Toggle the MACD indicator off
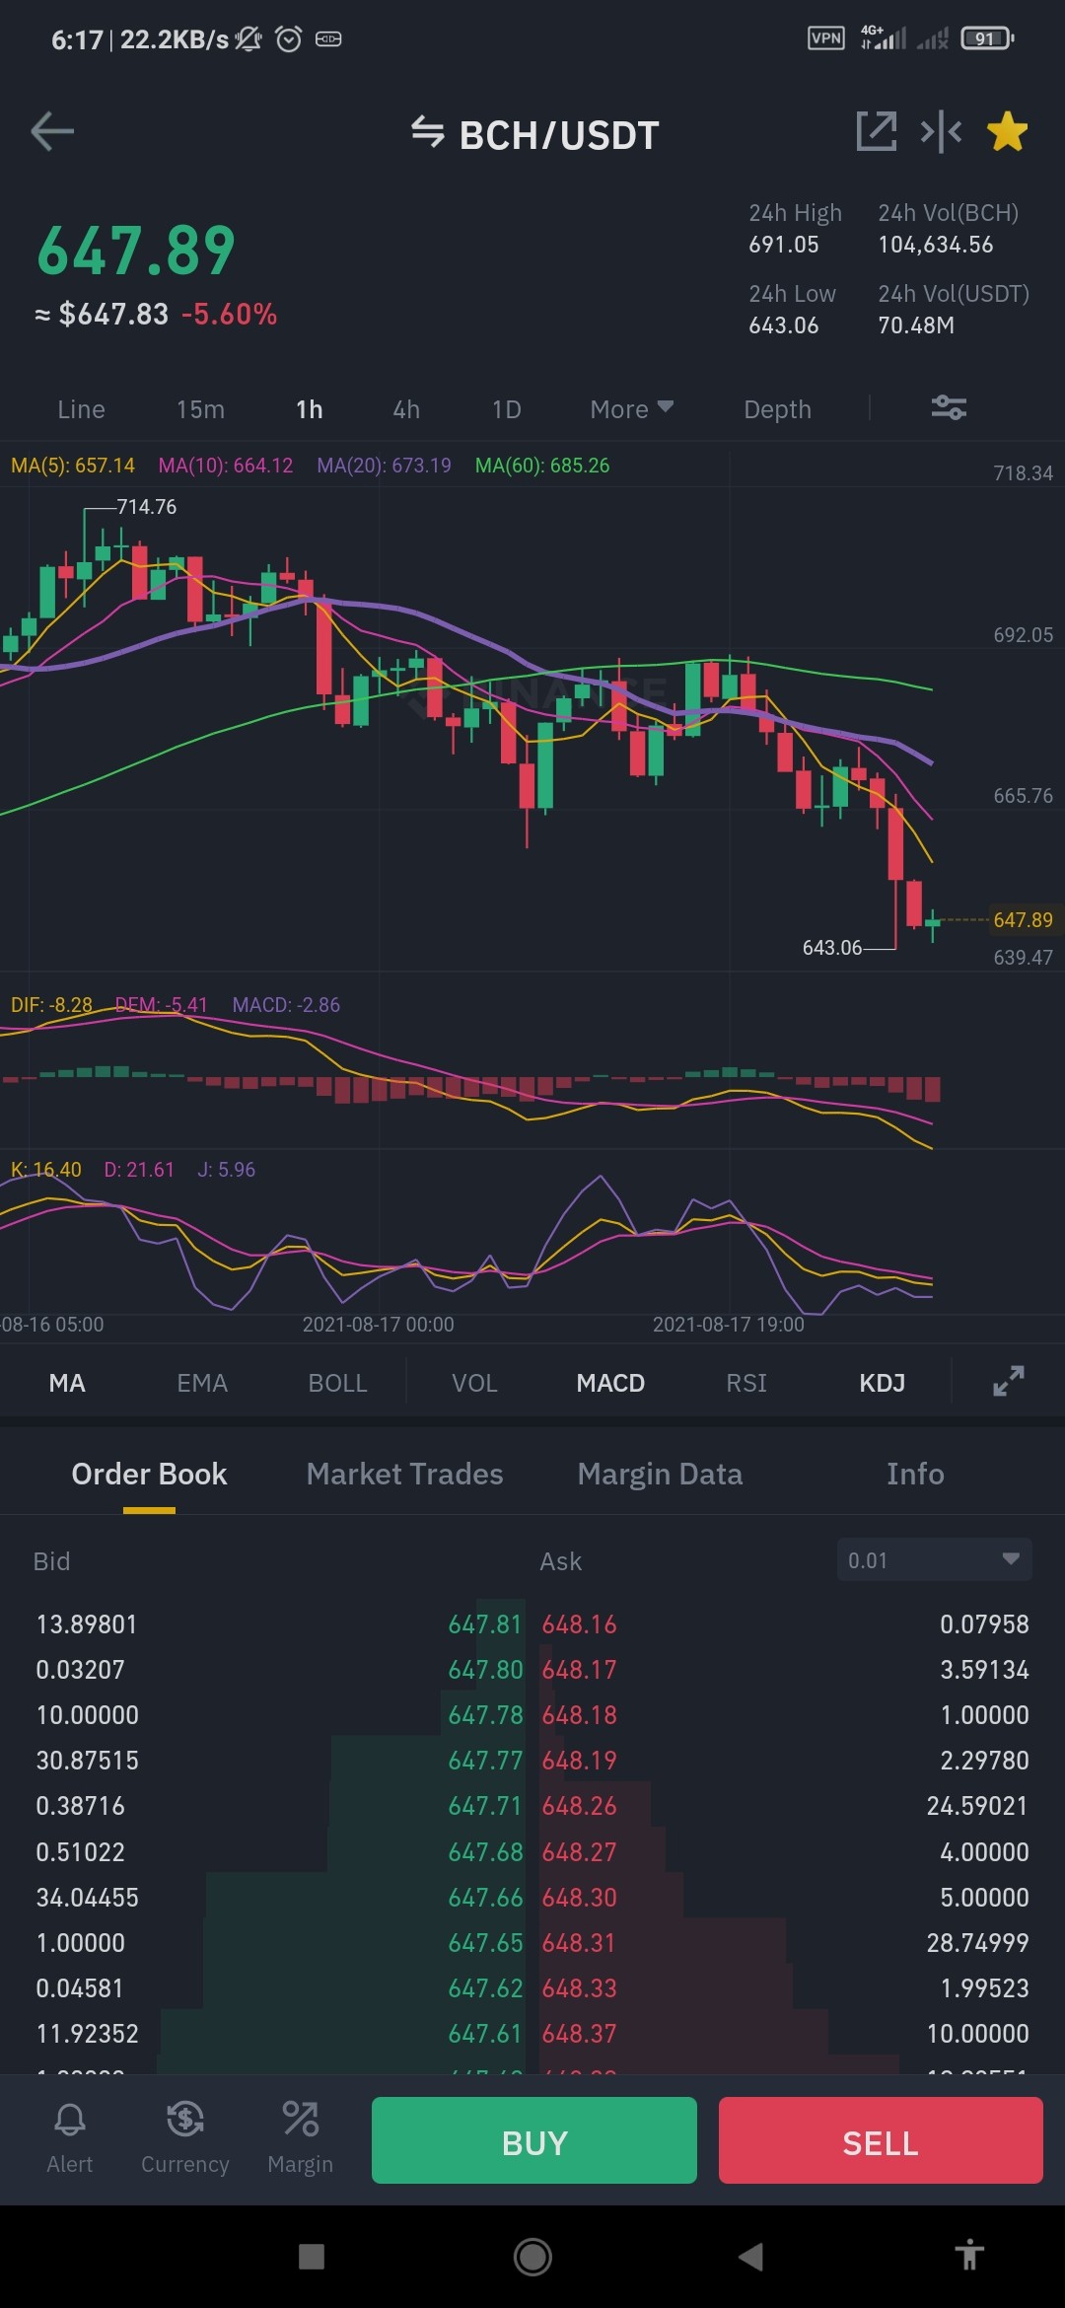 point(610,1383)
